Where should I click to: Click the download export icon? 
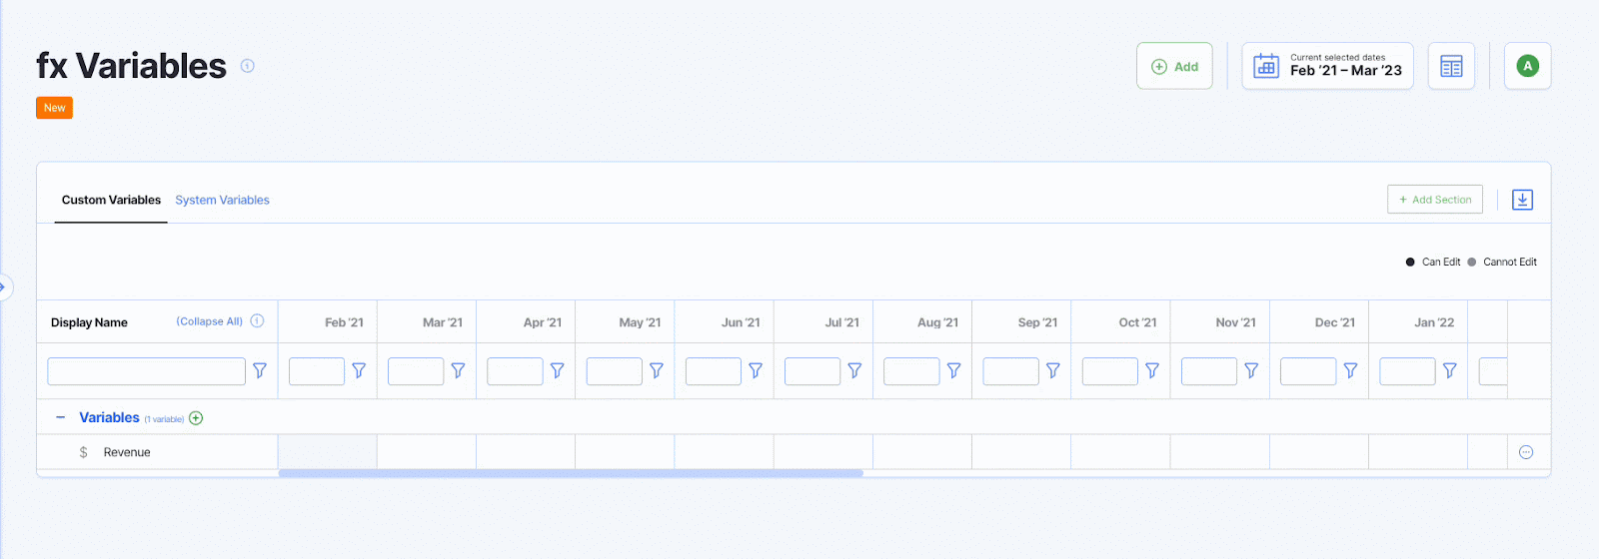(1522, 200)
